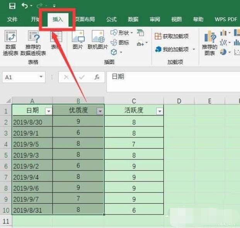
Task: Click the Save icon in quick access toolbar
Action: 12,6
